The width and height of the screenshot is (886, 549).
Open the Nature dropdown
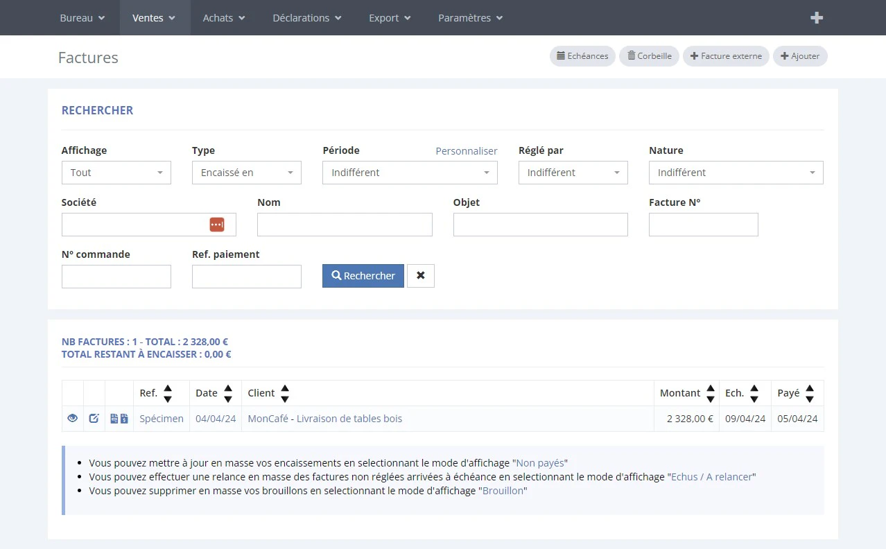[x=736, y=173]
